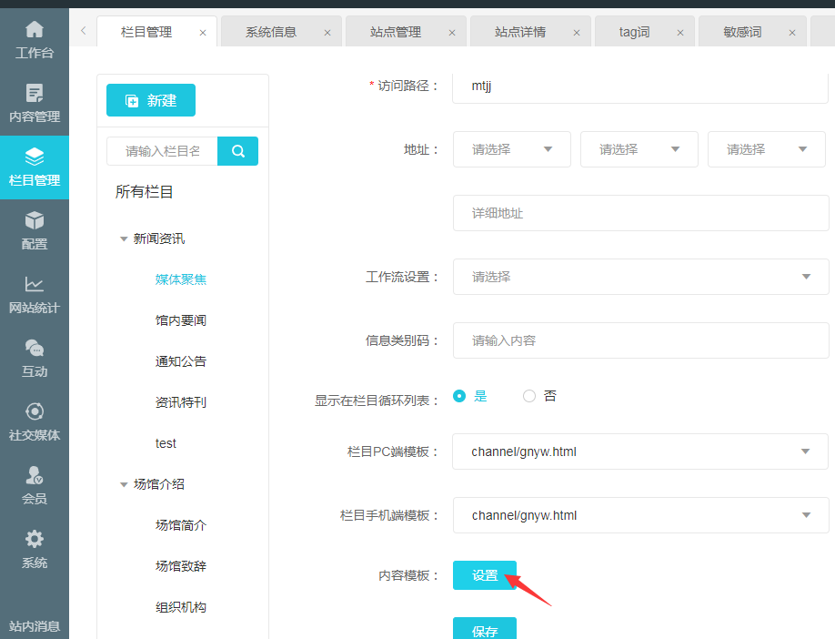The height and width of the screenshot is (639, 835).
Task: Select 是 for 显示在栏目循环列表
Action: pyautogui.click(x=460, y=396)
